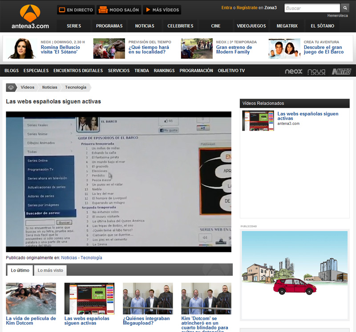This screenshot has width=356, height=332.
Task: Go to Blogs section
Action: 12,71
